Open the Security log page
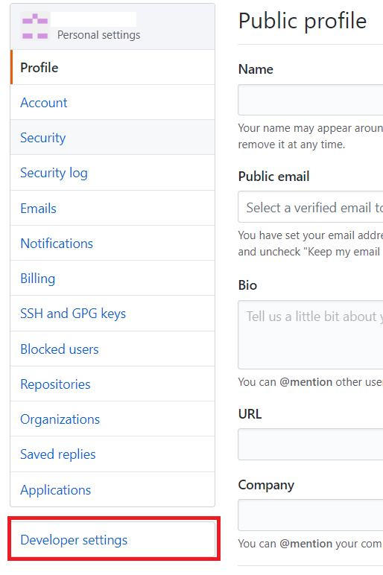This screenshot has height=575, width=383. (x=113, y=173)
